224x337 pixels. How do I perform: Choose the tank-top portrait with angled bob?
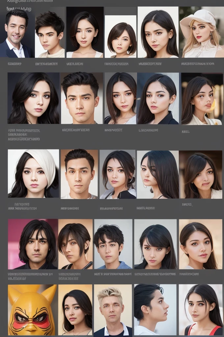(x=75, y=244)
